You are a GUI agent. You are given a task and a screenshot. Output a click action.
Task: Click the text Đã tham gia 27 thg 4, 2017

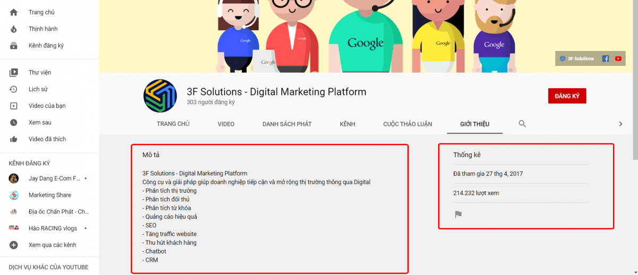[x=488, y=174]
